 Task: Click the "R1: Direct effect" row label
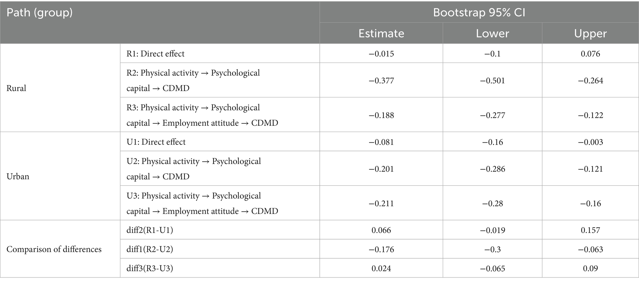[155, 54]
